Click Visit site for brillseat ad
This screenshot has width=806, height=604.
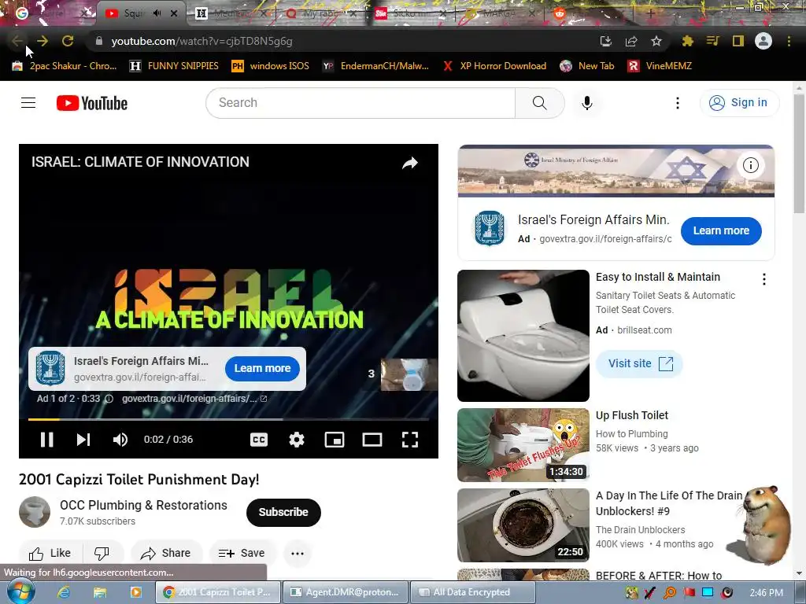639,363
